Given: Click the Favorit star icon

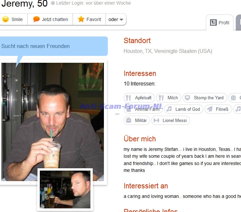Looking at the screenshot, I should click(x=81, y=19).
